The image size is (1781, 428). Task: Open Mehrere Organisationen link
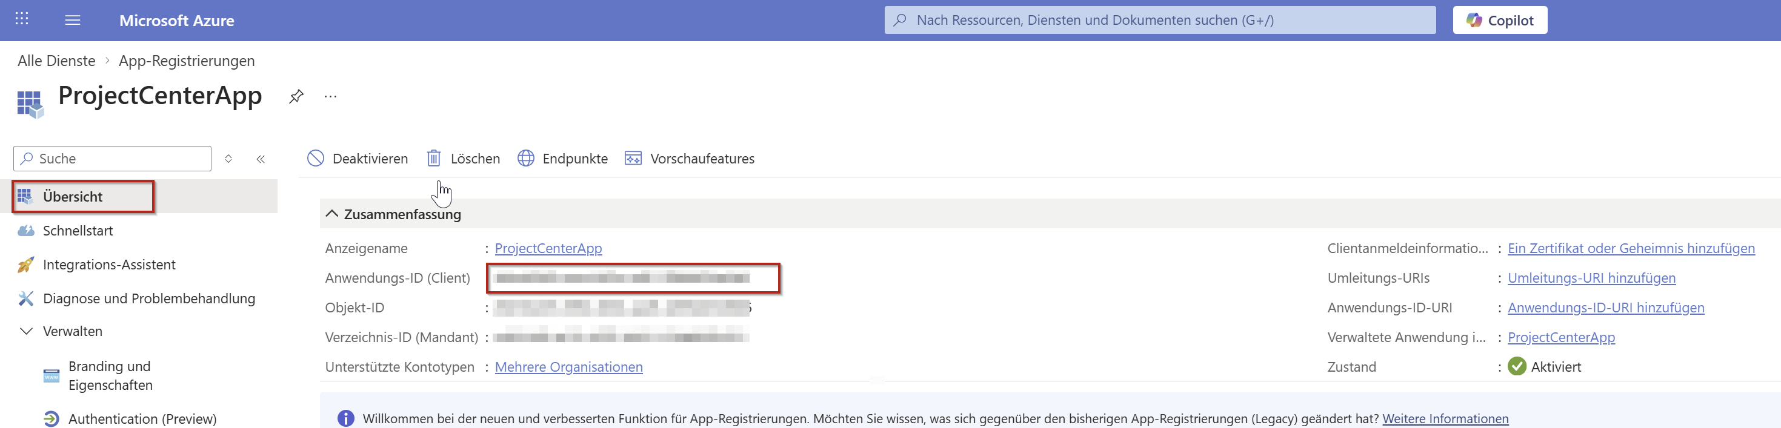point(568,367)
